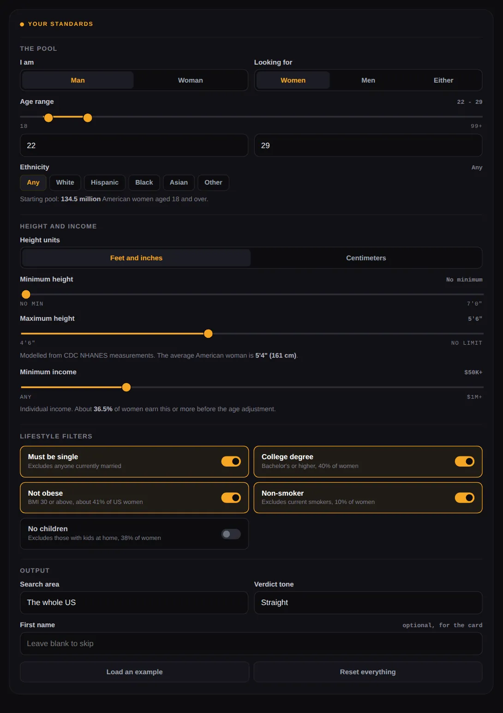The image size is (503, 713).
Task: Select the Any ethnicity chip
Action: pos(33,183)
